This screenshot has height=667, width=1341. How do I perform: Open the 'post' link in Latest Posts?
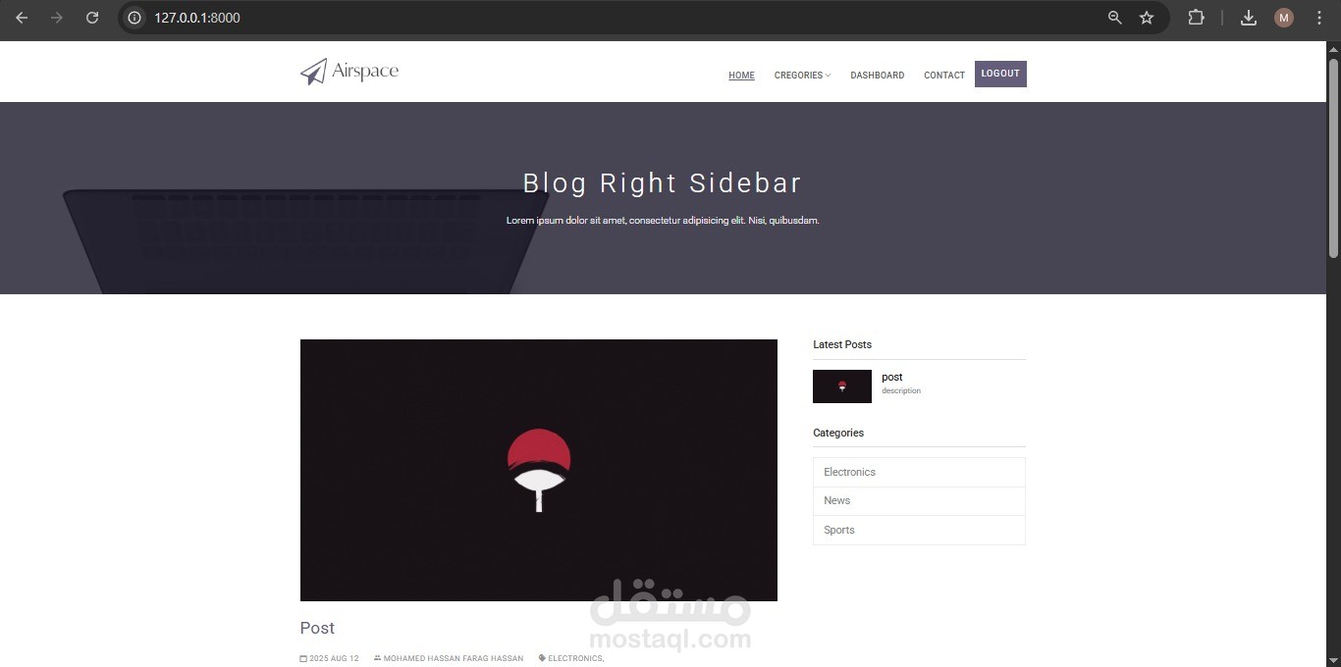pos(892,377)
